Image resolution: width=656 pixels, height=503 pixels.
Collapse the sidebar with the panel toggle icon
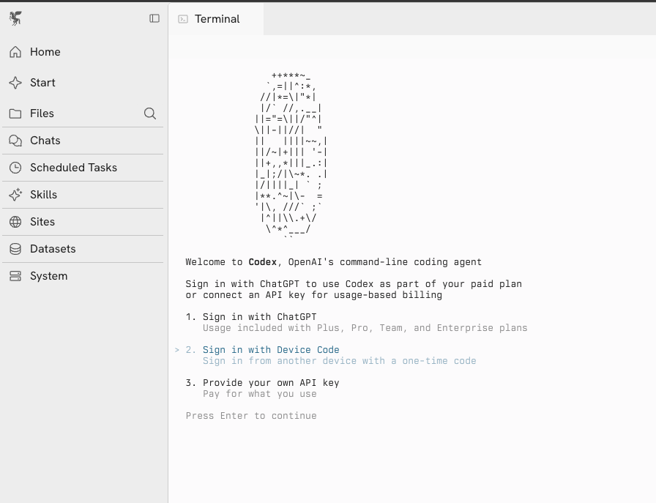[x=154, y=18]
